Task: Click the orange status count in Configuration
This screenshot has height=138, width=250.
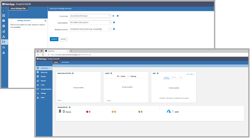Action: (114, 112)
